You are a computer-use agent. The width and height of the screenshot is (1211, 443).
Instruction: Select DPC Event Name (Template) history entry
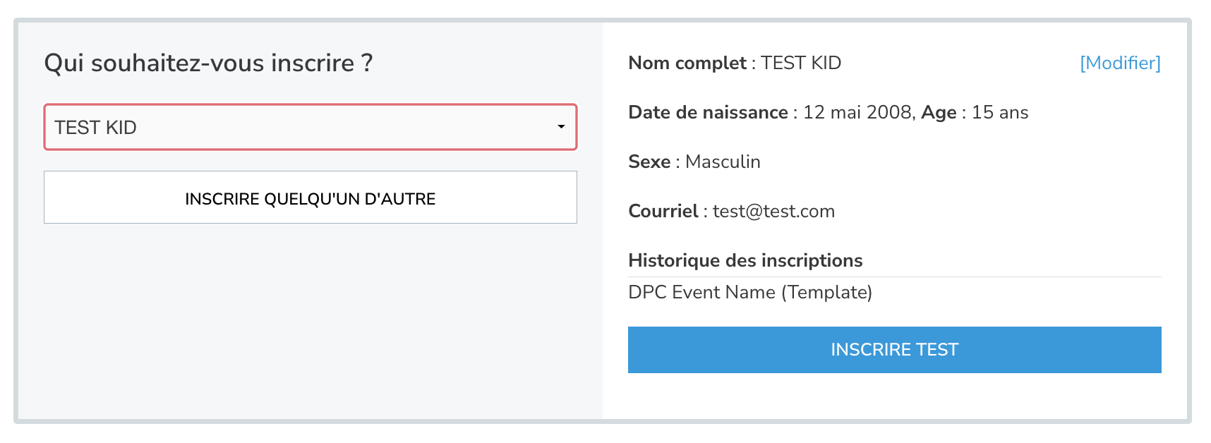click(750, 292)
